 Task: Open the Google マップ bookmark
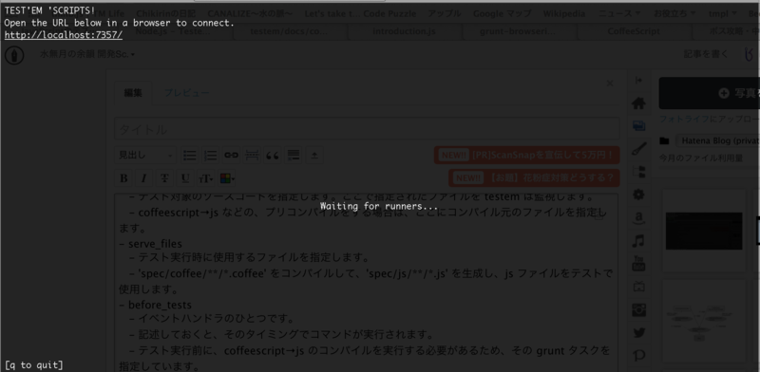click(503, 13)
